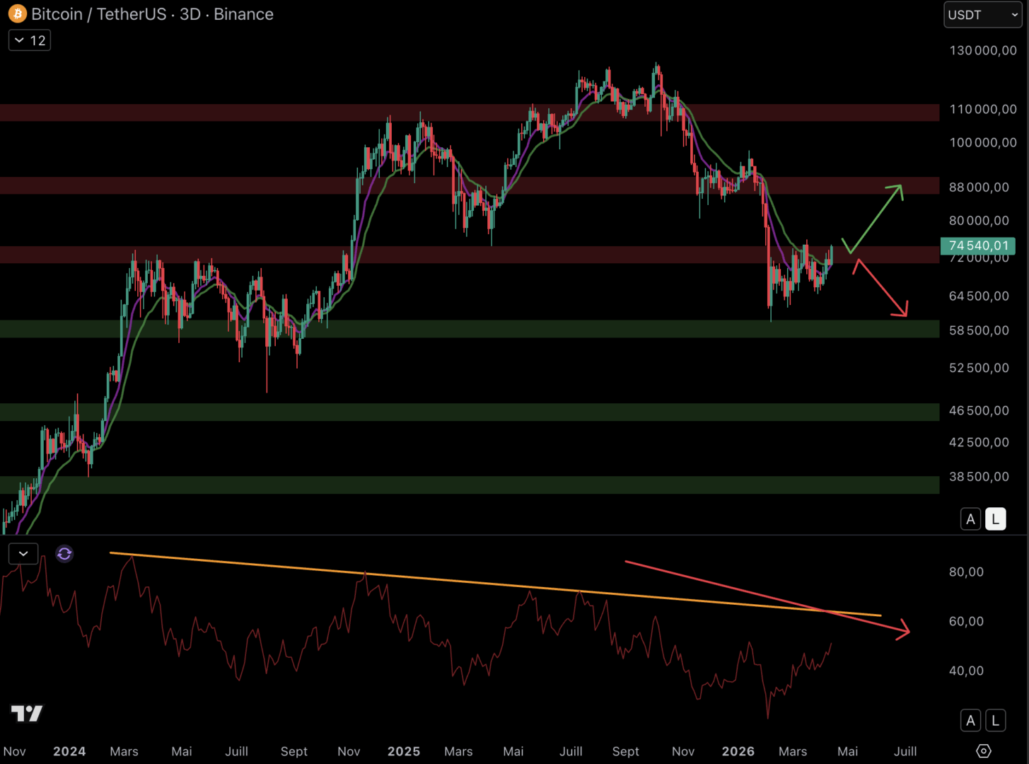Viewport: 1029px width, 764px height.
Task: Toggle auto scale A on the main price chart
Action: coord(970,519)
